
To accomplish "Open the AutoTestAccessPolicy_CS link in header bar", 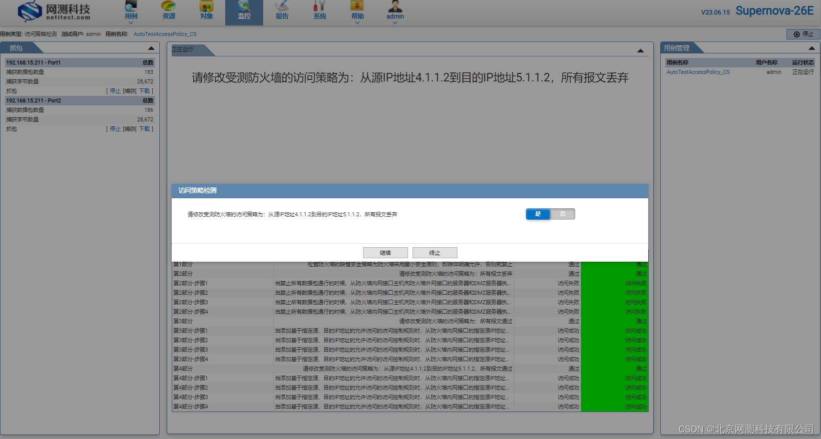I will [165, 34].
